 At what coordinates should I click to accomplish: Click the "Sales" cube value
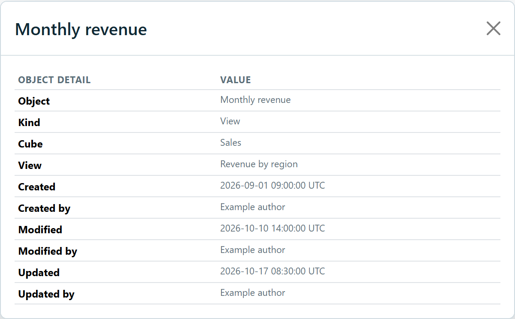(x=231, y=143)
